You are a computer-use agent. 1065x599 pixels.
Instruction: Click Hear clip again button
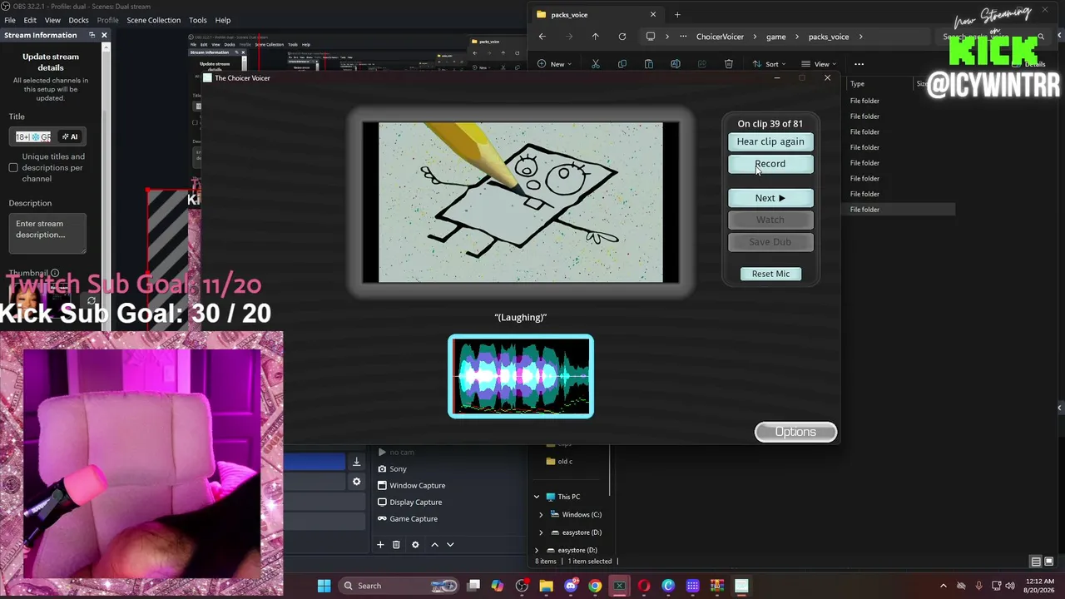(770, 141)
